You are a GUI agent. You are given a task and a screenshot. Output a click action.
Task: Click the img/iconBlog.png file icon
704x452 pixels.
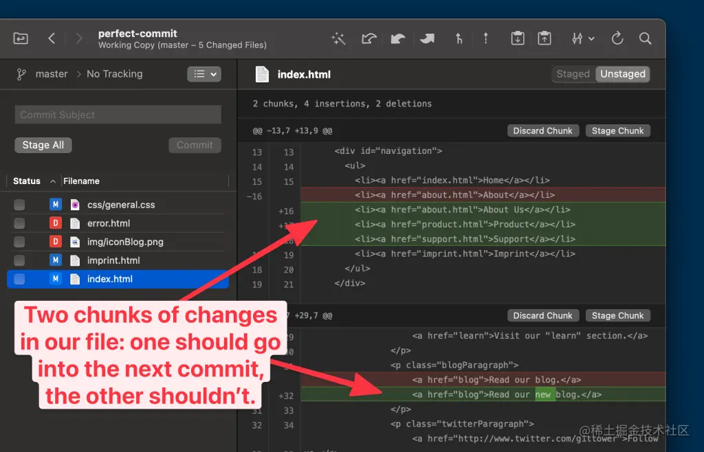pos(75,242)
